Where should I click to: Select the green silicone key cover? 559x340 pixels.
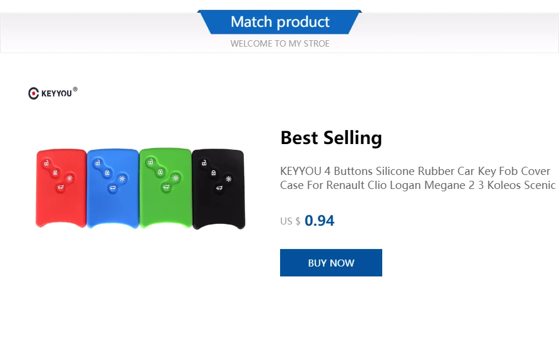coord(165,188)
